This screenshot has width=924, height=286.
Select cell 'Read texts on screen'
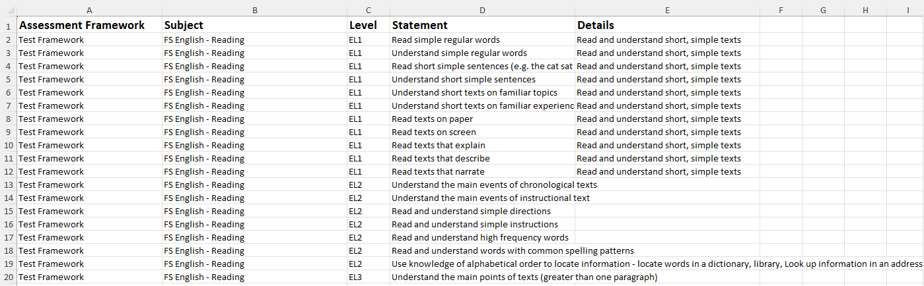click(x=482, y=132)
